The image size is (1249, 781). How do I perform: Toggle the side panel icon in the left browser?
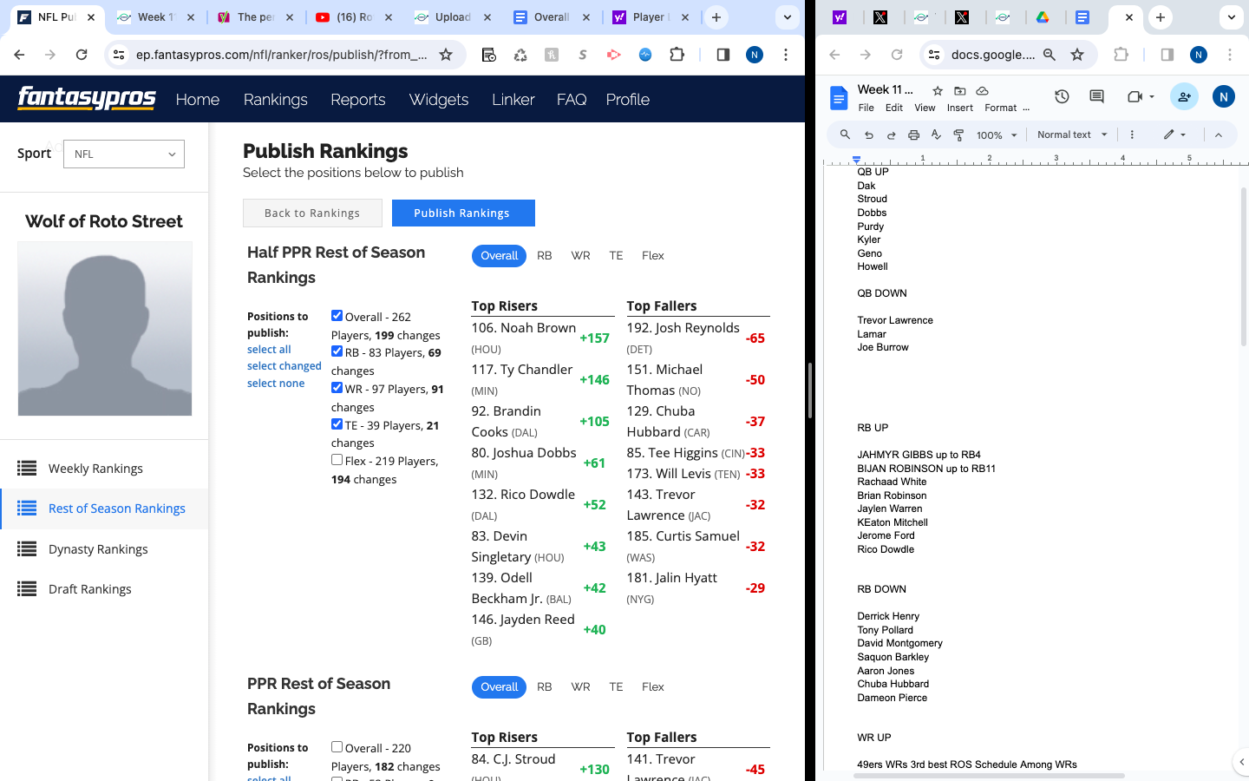(723, 55)
